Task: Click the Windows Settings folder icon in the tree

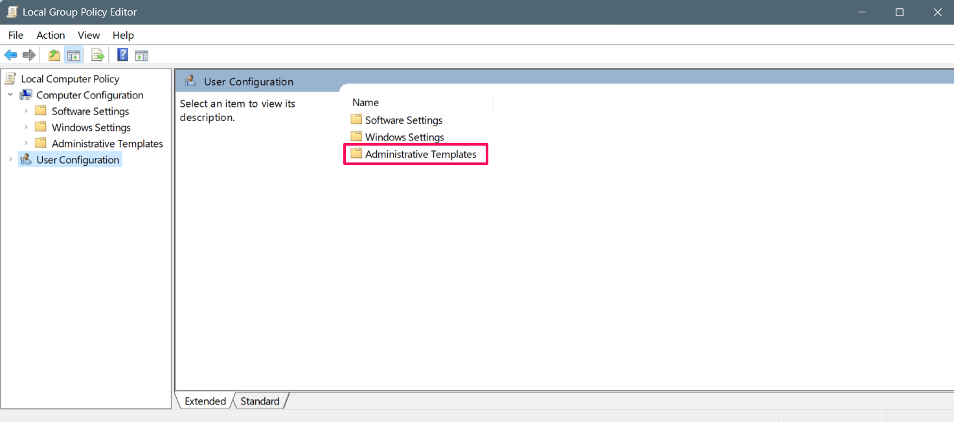Action: tap(41, 128)
